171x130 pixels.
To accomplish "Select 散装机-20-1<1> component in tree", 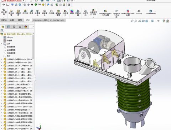I will click(x=18, y=106).
